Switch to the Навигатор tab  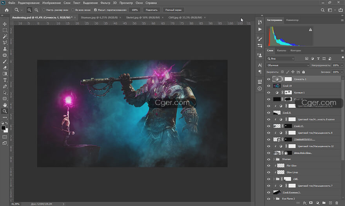[x=292, y=20]
